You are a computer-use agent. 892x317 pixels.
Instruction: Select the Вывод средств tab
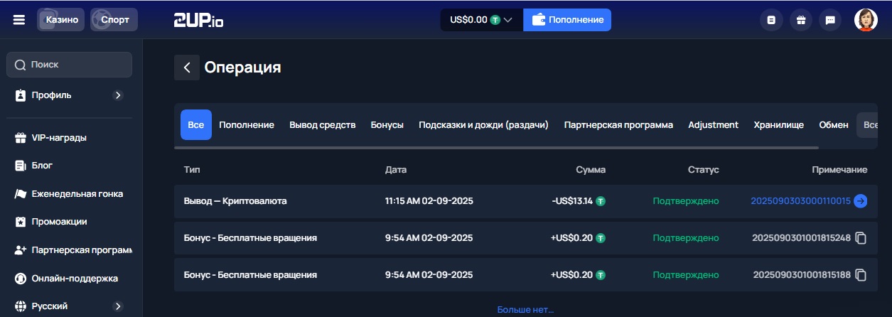(x=322, y=125)
